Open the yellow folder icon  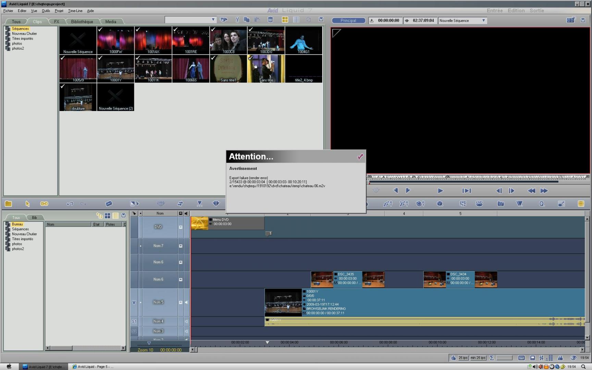click(x=8, y=203)
